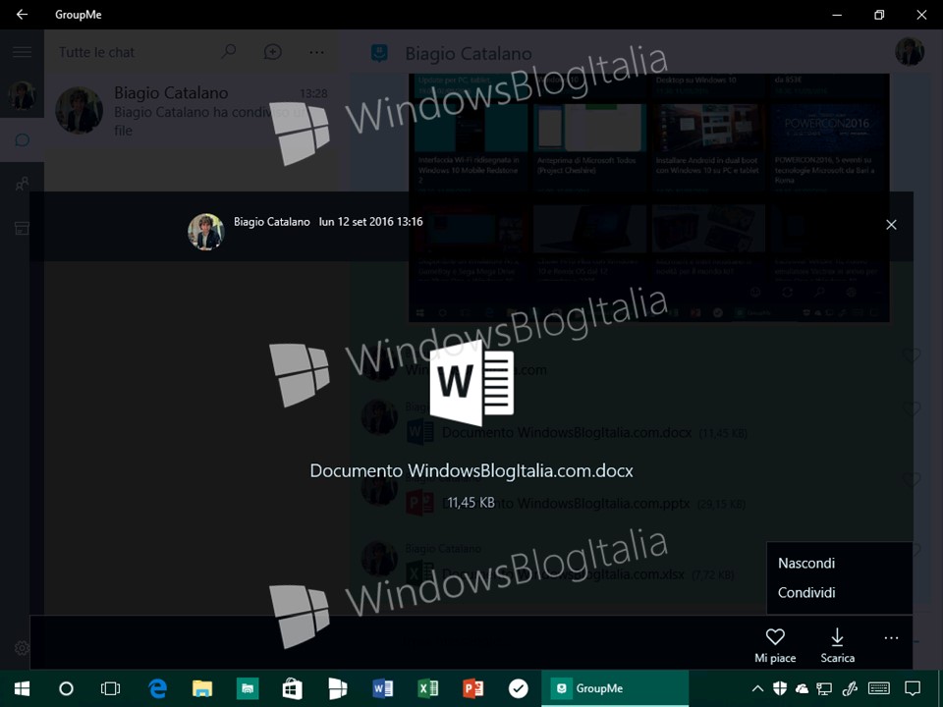Open Windows Defender shield in the tray
Image resolution: width=943 pixels, height=707 pixels.
[780, 688]
